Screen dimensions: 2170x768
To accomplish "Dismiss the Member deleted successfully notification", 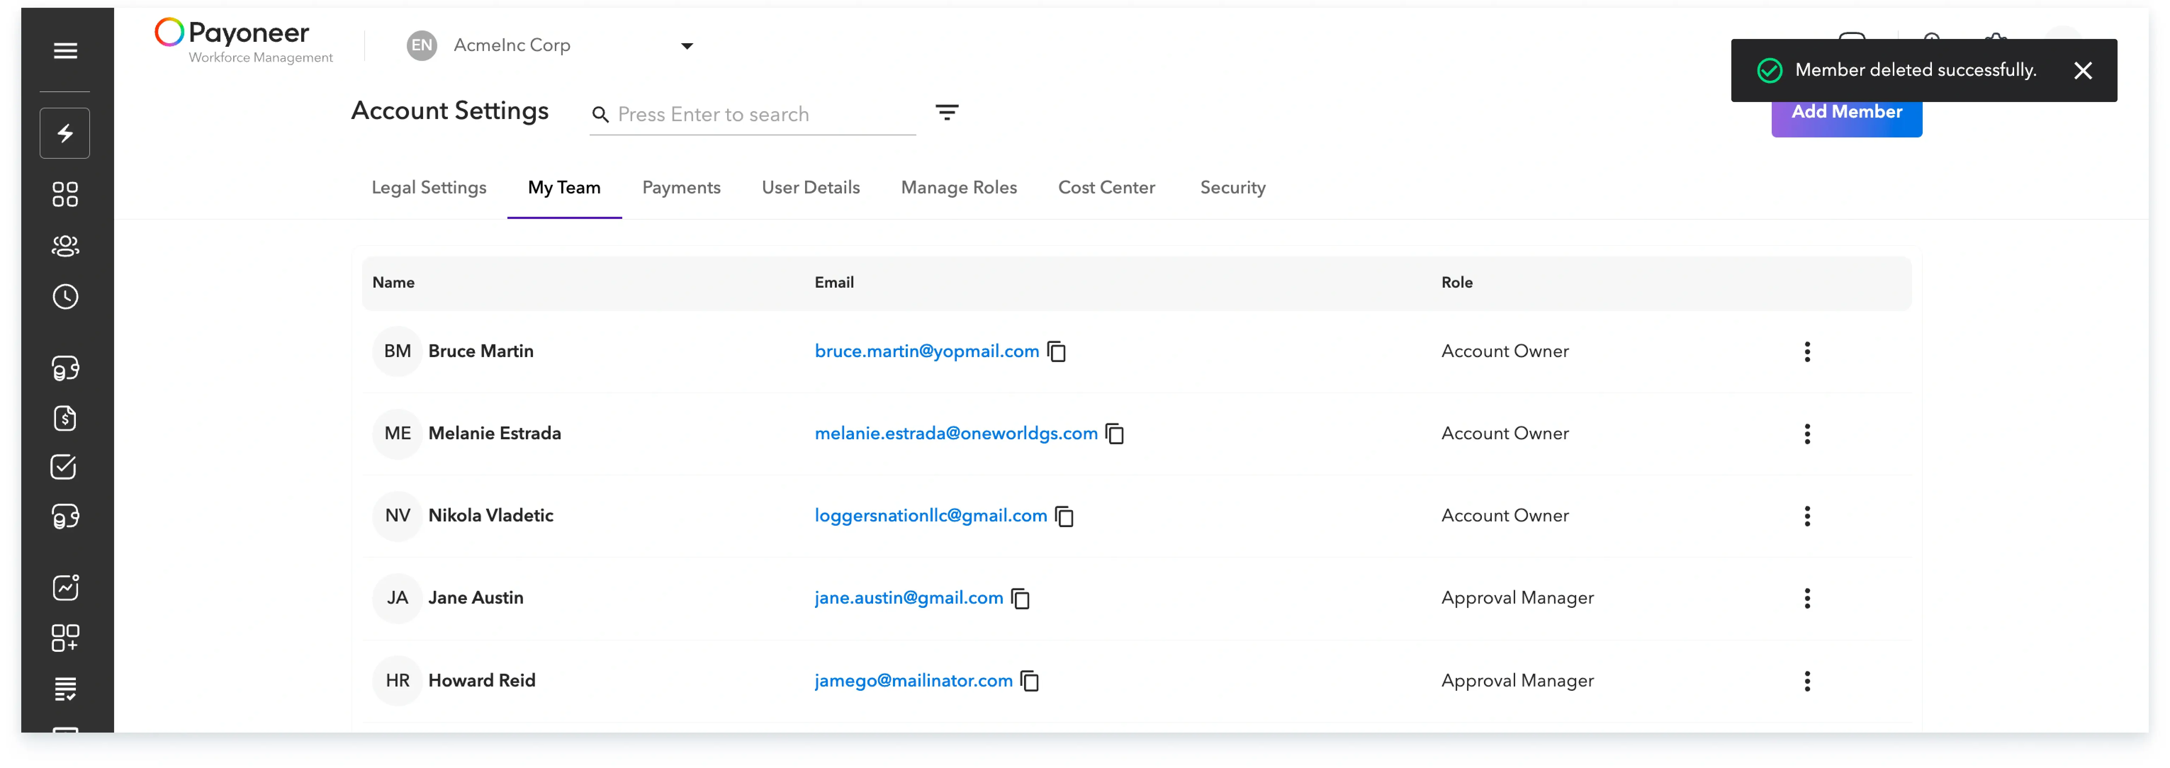I will pyautogui.click(x=2082, y=71).
